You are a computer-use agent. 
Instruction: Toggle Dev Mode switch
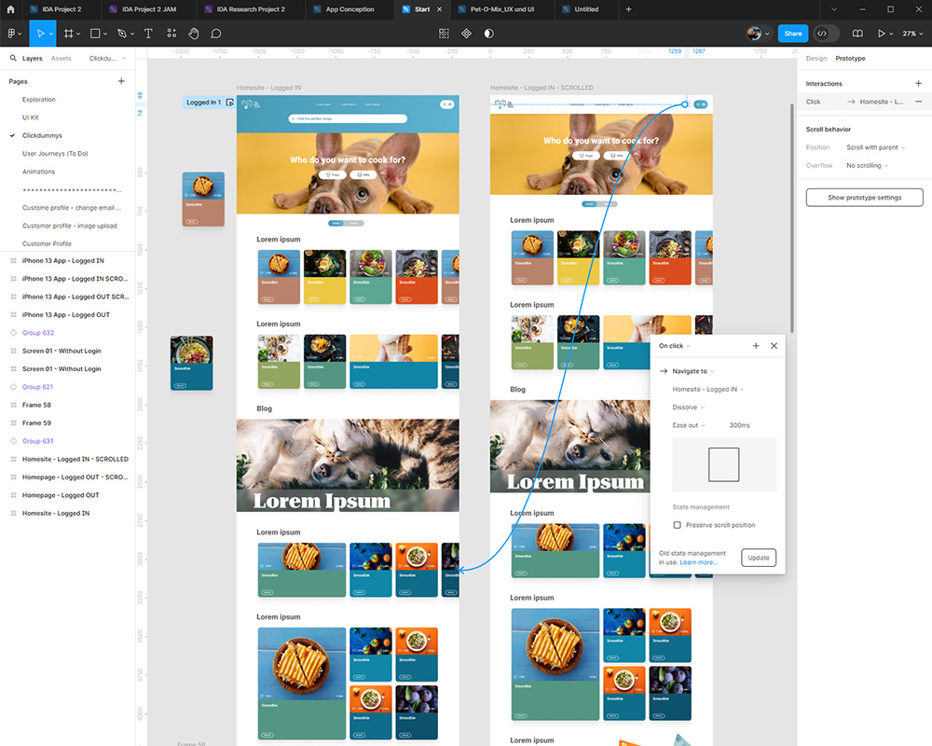click(x=826, y=34)
